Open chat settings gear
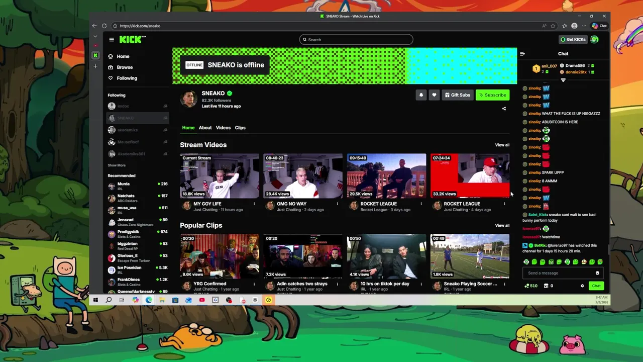Viewport: 643px width, 362px height. coord(582,286)
